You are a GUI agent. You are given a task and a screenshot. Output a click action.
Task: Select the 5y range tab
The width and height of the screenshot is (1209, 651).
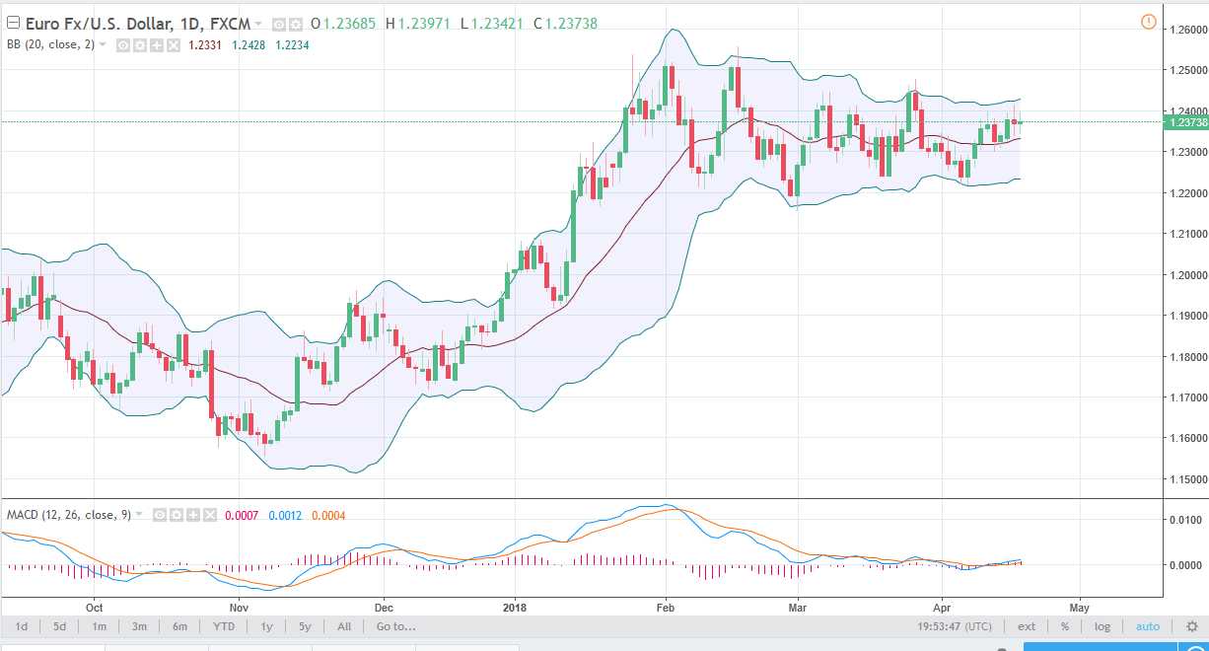tap(304, 625)
